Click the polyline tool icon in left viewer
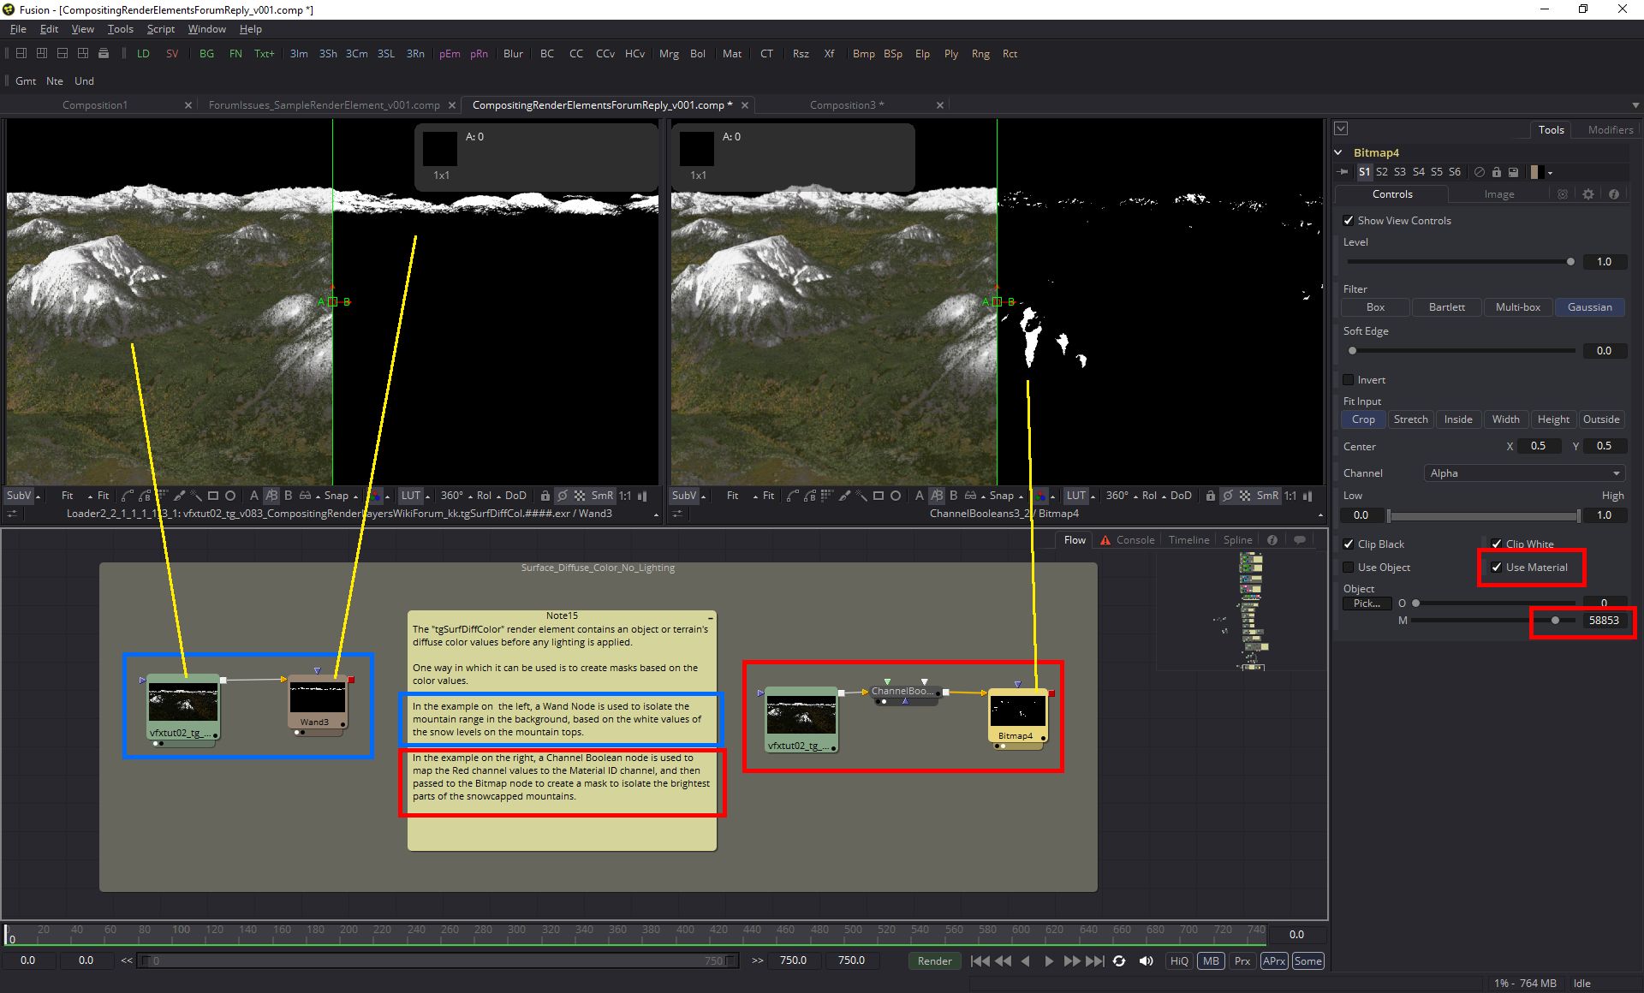1644x993 pixels. (127, 496)
